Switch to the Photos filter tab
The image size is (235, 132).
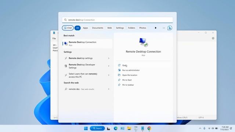click(142, 28)
